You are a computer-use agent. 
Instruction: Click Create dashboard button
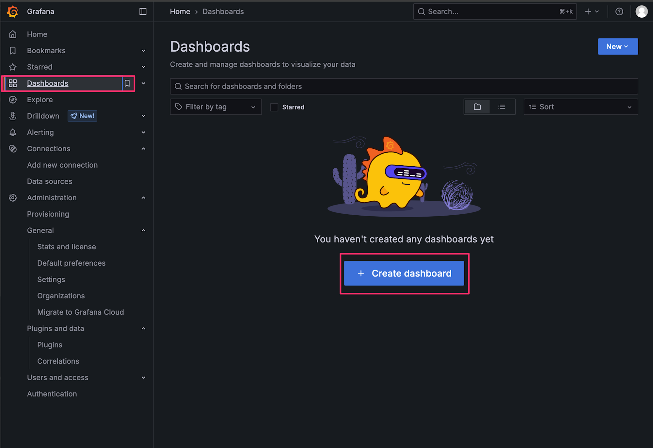[x=404, y=273]
